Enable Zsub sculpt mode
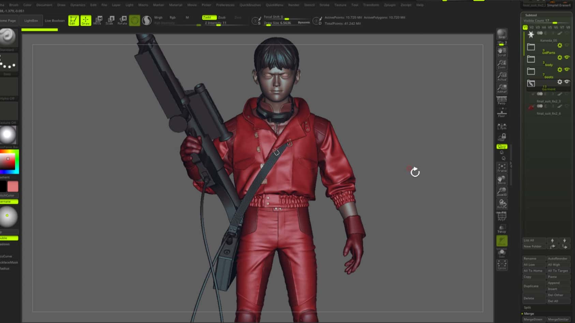 222,17
